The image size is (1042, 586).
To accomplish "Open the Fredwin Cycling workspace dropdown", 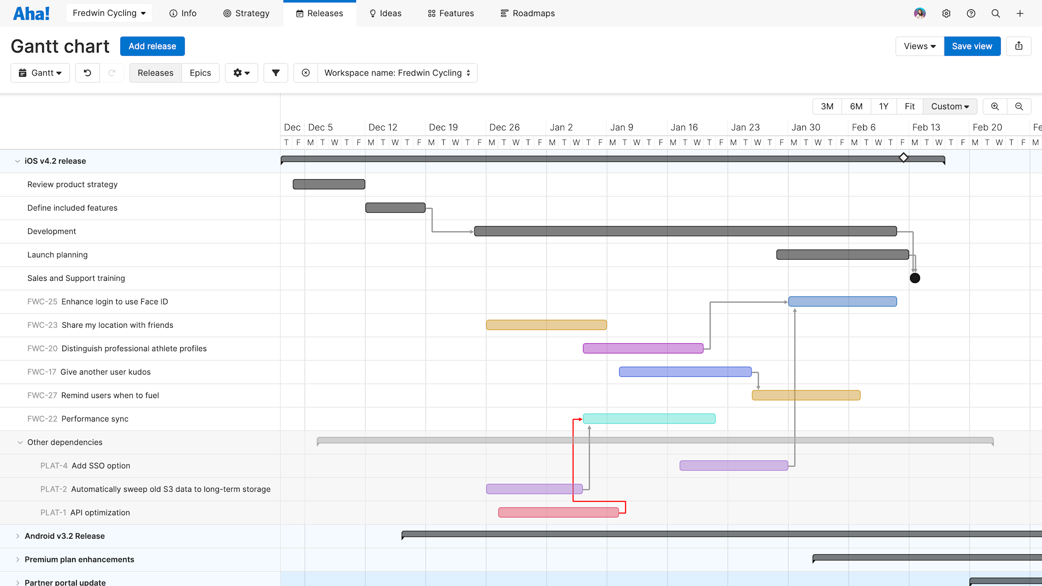I will [109, 13].
